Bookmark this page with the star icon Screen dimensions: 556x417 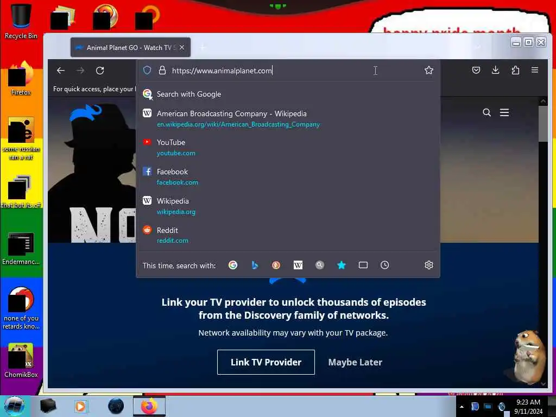tap(429, 70)
